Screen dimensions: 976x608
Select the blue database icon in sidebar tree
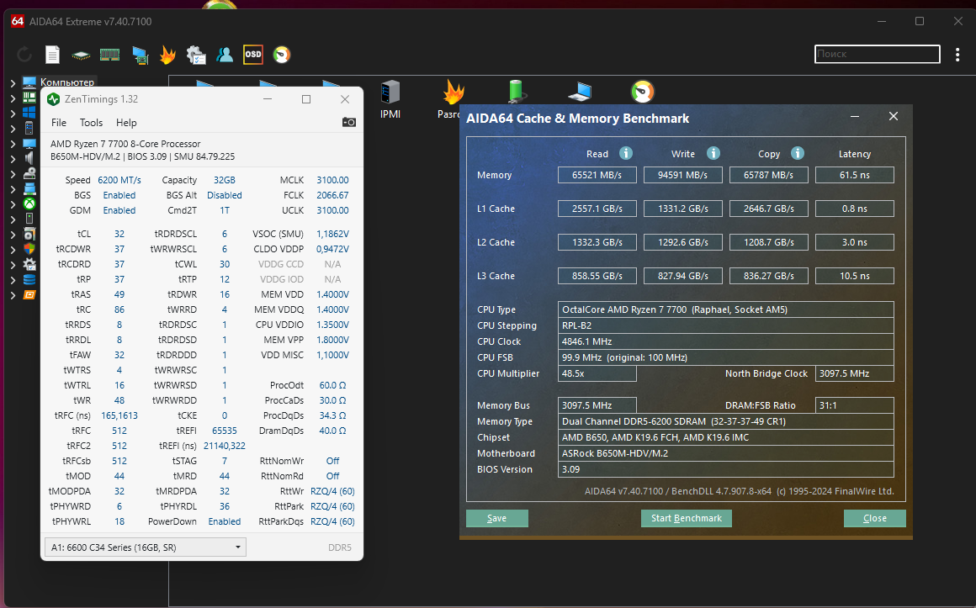(x=29, y=279)
